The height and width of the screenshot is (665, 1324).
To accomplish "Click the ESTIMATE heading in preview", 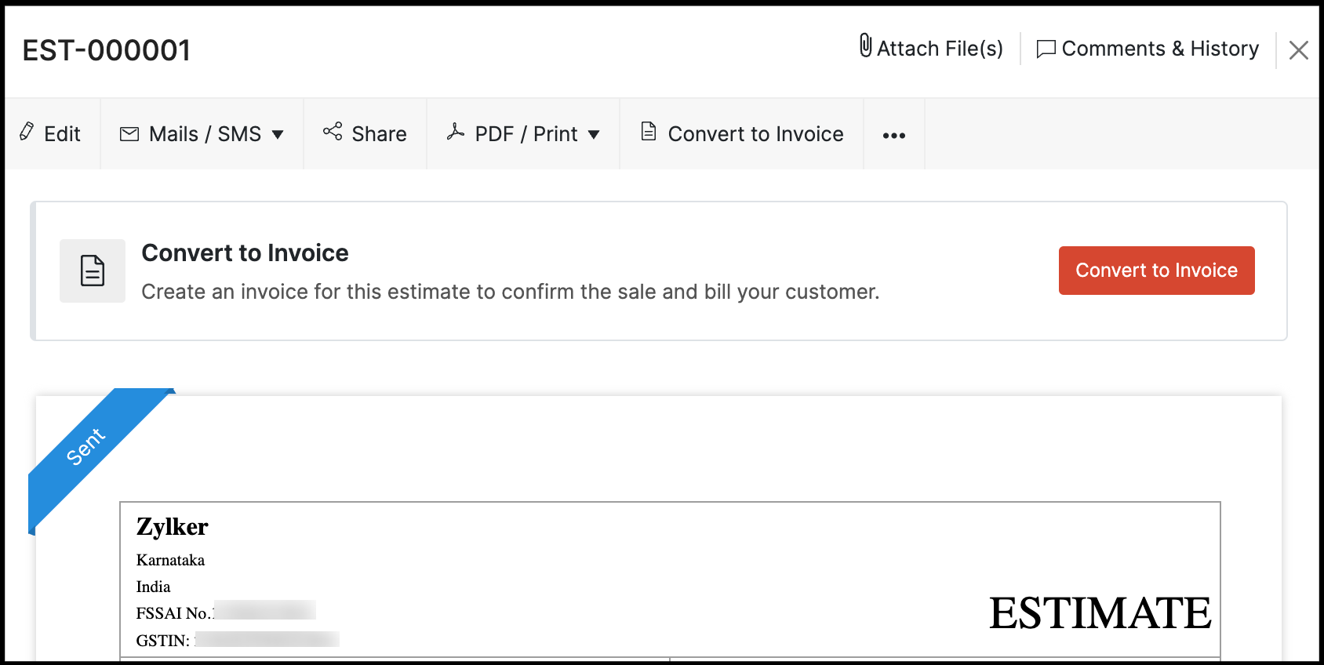I will [x=1100, y=613].
